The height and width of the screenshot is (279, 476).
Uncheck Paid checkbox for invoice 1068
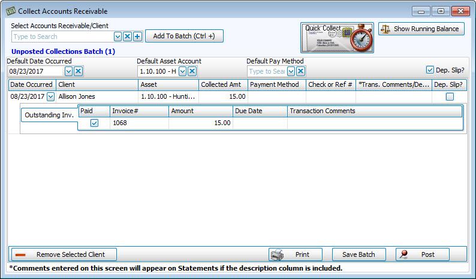pos(94,123)
